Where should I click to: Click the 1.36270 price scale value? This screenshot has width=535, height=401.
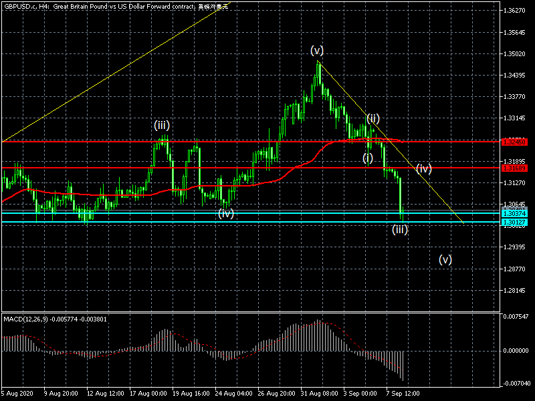coord(518,11)
